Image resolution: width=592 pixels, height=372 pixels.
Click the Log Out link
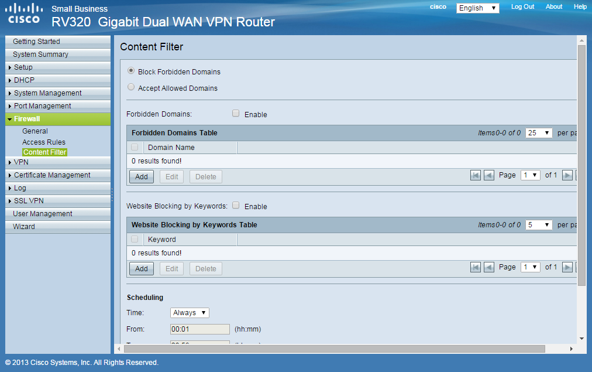click(x=522, y=6)
